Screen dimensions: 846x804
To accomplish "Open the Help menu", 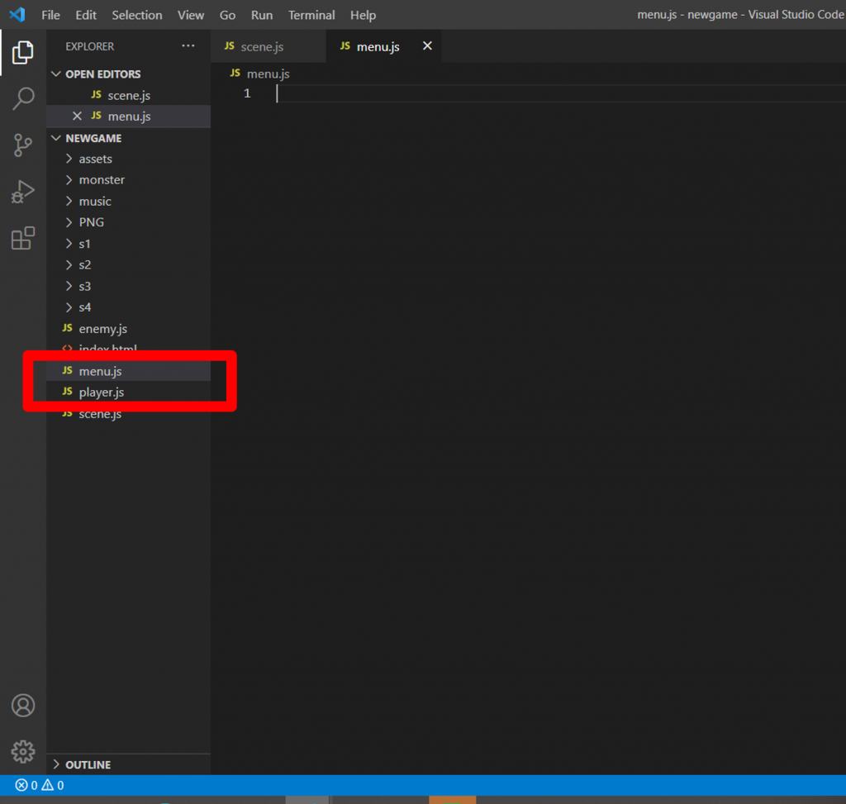I will pyautogui.click(x=364, y=15).
